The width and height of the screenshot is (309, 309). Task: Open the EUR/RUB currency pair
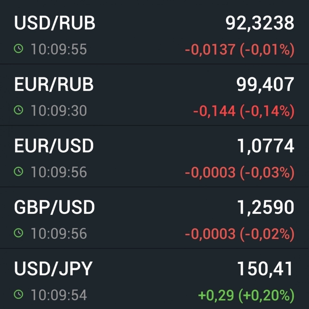click(54, 84)
